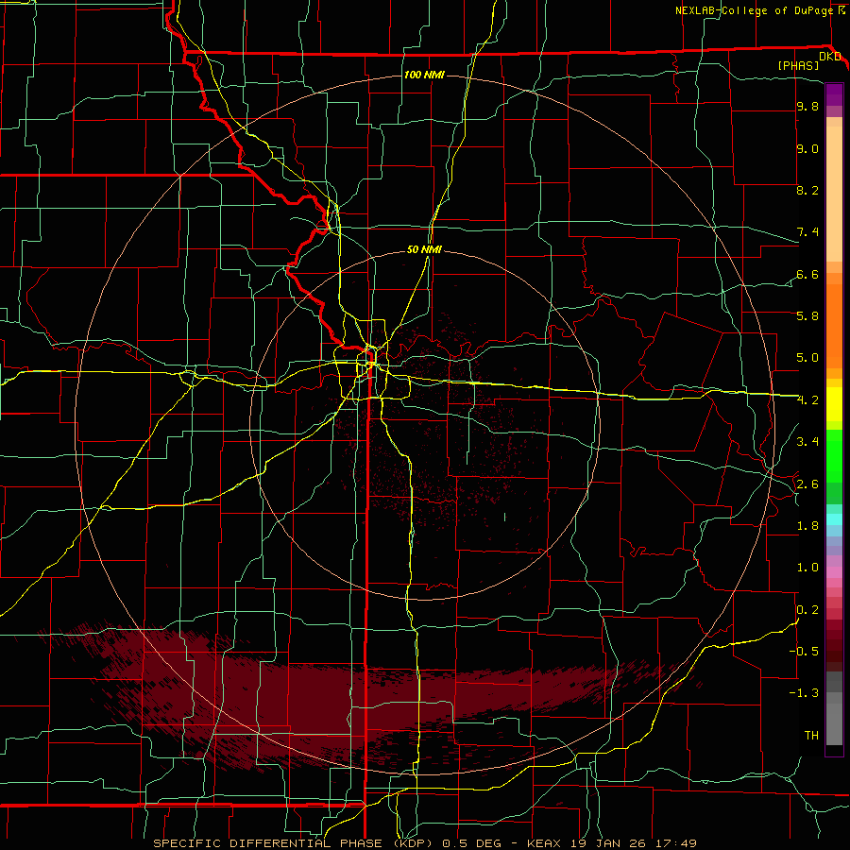Click the 9.8 value on the color scale
This screenshot has width=850, height=850.
pyautogui.click(x=807, y=107)
